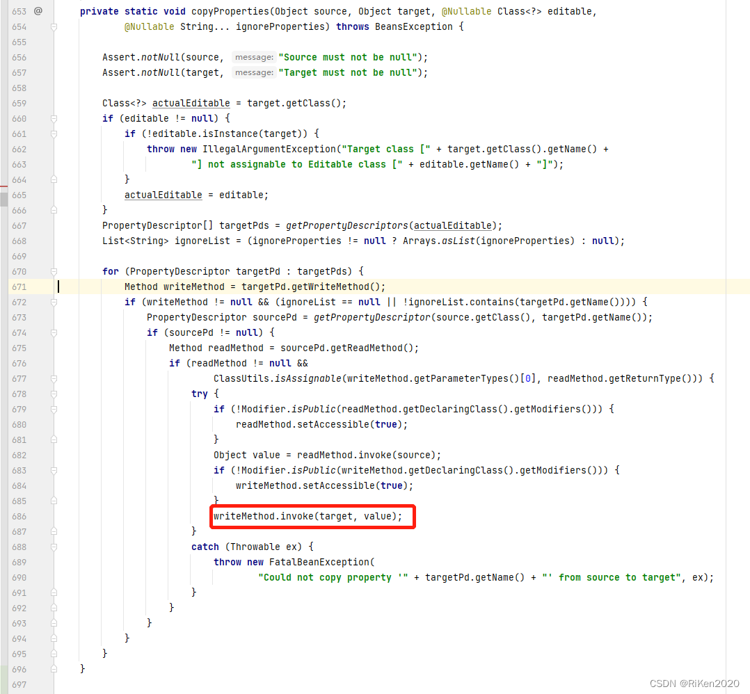The image size is (750, 694).
Task: Click the underlined actualEditable variable on line 659
Action: pos(191,103)
